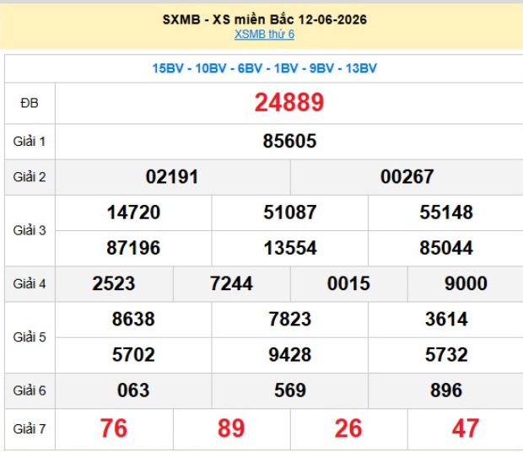
Task: Select first prize number 85605
Action: 289,141
